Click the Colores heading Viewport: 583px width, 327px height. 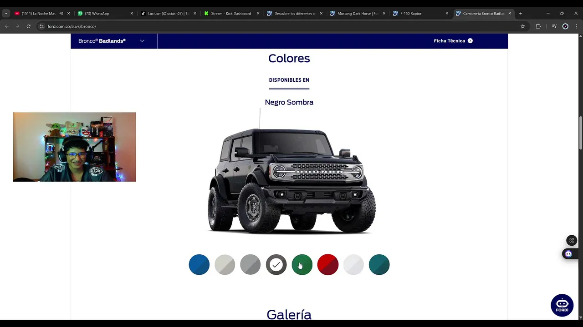coord(289,58)
